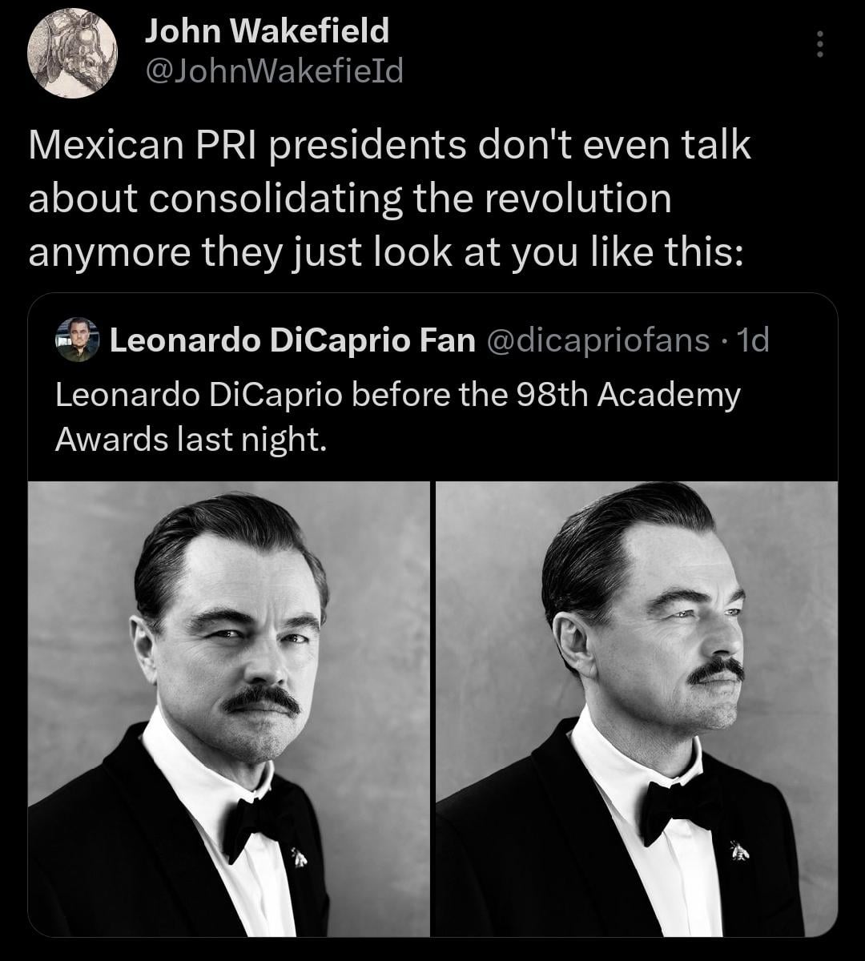865x961 pixels.
Task: Open the right side-profile portrait photo
Action: [x=636, y=708]
